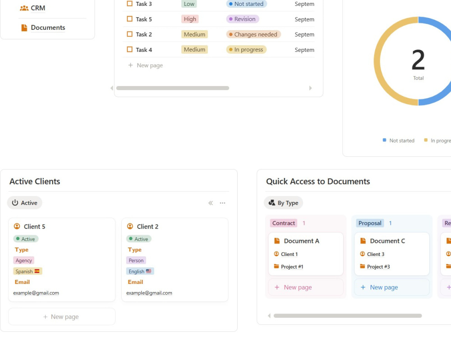Image resolution: width=451 pixels, height=338 pixels.
Task: Open the Task 3 row title
Action: click(x=144, y=4)
